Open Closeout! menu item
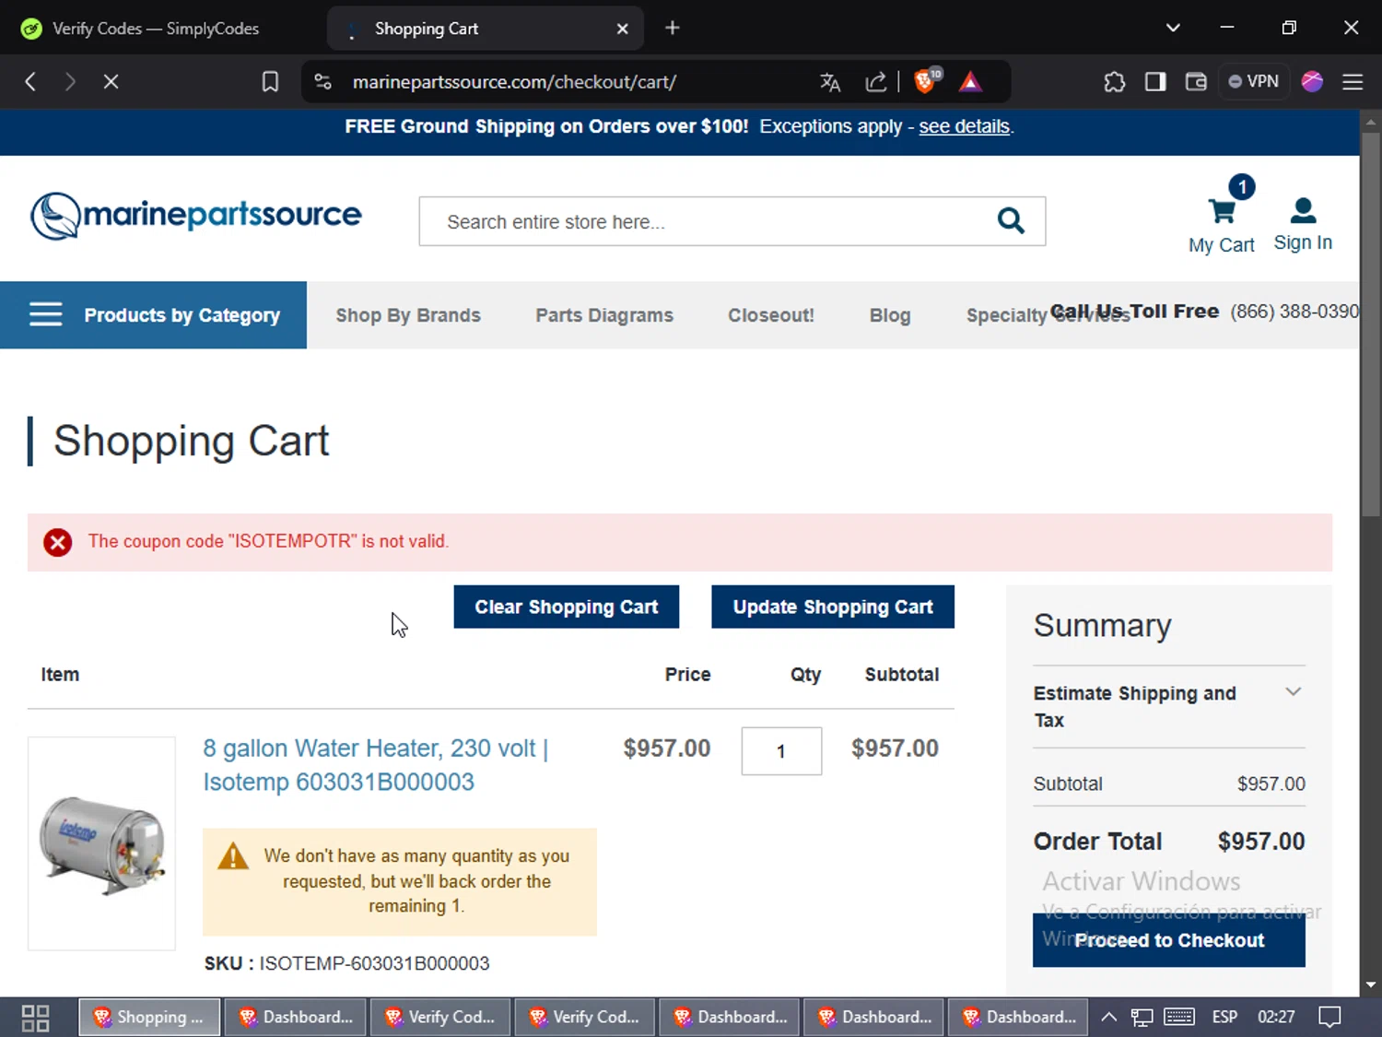Image resolution: width=1382 pixels, height=1037 pixels. click(x=771, y=315)
